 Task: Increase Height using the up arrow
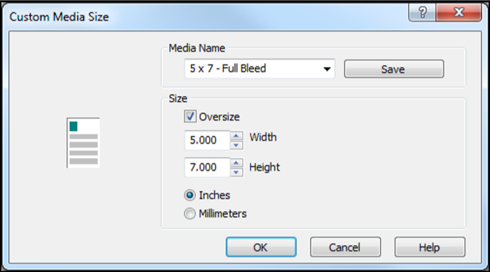click(237, 163)
